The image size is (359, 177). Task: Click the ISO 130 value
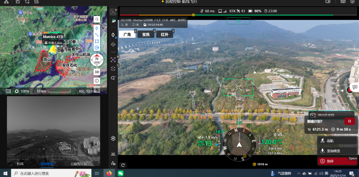126,20
